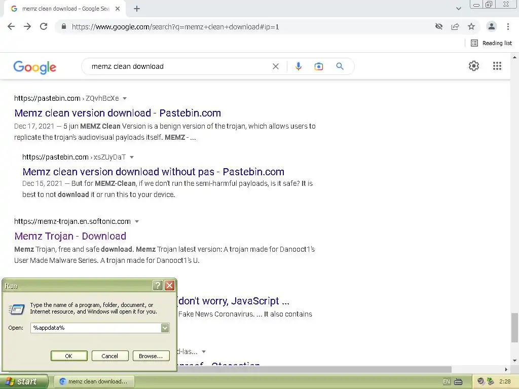This screenshot has height=389, width=519.
Task: Bookmark this page with the star icon
Action: (471, 26)
